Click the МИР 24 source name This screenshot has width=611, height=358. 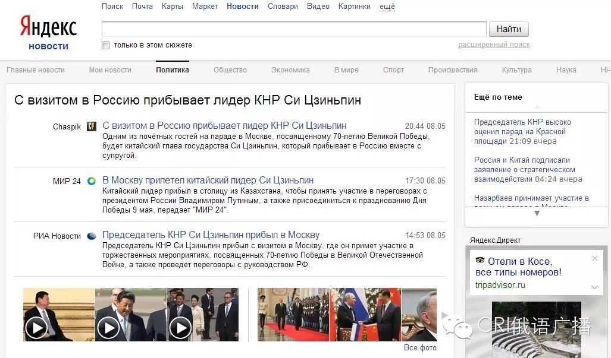click(x=67, y=181)
